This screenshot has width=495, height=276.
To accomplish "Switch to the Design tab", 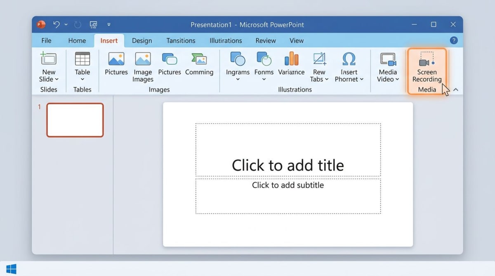I will [142, 40].
